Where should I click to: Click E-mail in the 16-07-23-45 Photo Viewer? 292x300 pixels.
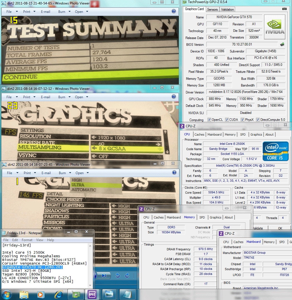pyautogui.click(x=46, y=173)
